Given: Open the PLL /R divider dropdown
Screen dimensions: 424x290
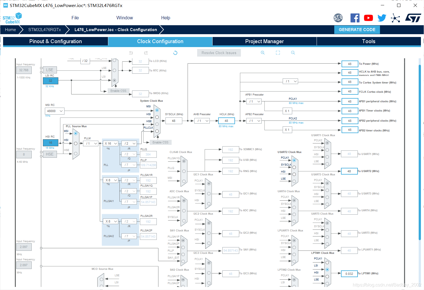Looking at the screenshot, I should point(129,143).
